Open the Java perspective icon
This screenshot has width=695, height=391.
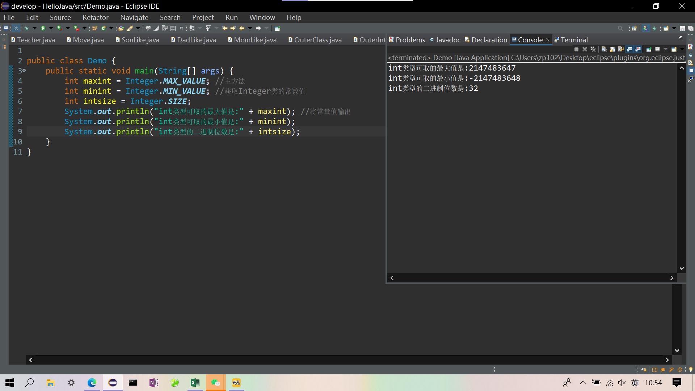point(645,28)
